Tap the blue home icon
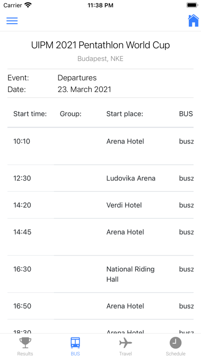 pyautogui.click(x=193, y=21)
